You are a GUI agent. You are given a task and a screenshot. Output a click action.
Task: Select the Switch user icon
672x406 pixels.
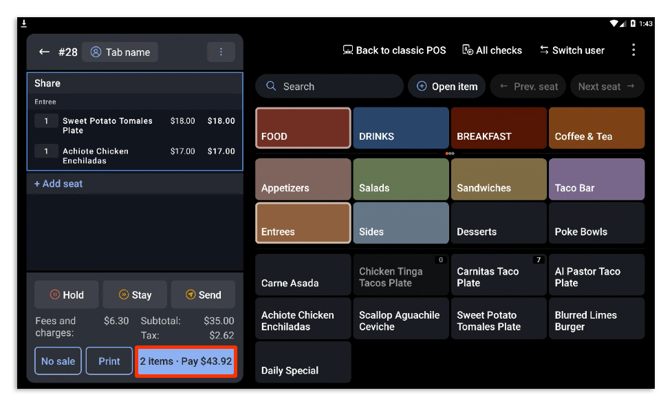click(545, 50)
